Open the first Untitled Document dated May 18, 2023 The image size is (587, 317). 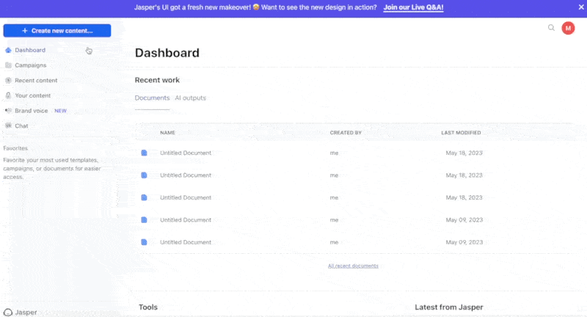186,153
